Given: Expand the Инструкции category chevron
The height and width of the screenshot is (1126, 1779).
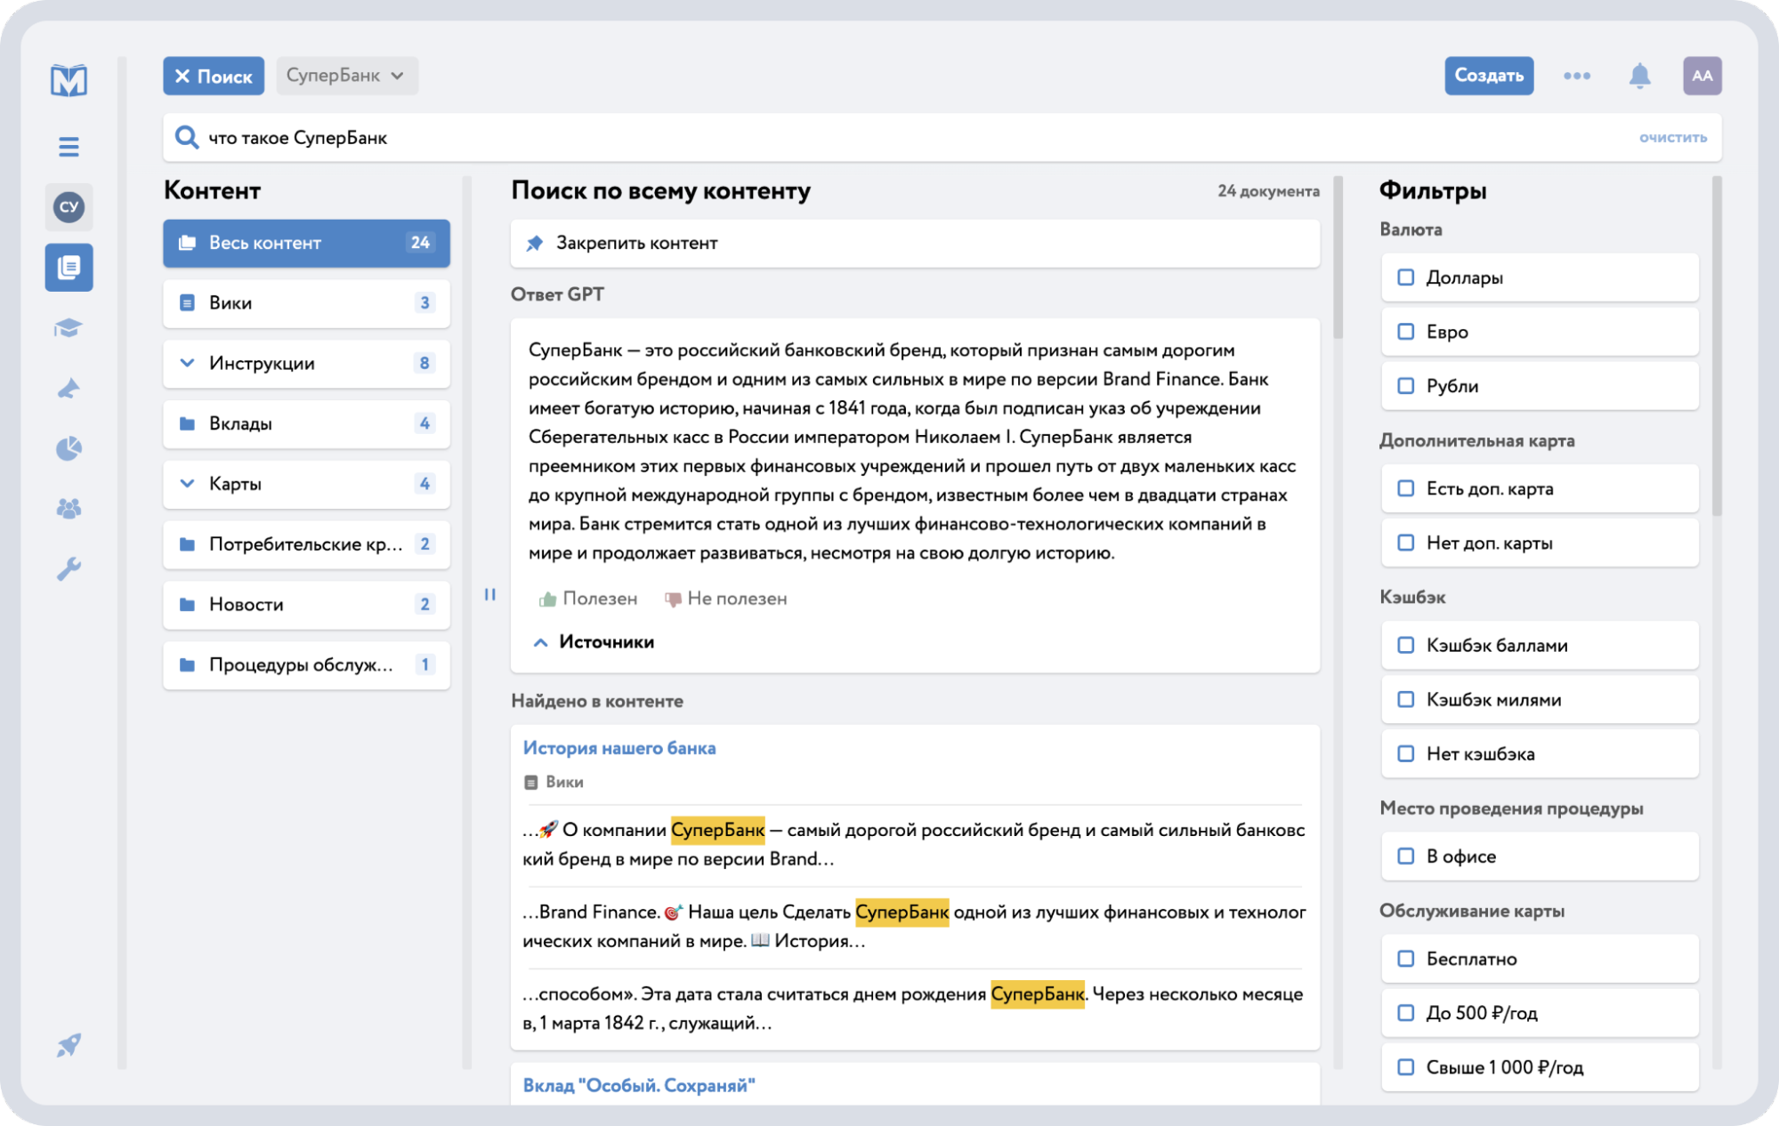Looking at the screenshot, I should pyautogui.click(x=187, y=363).
